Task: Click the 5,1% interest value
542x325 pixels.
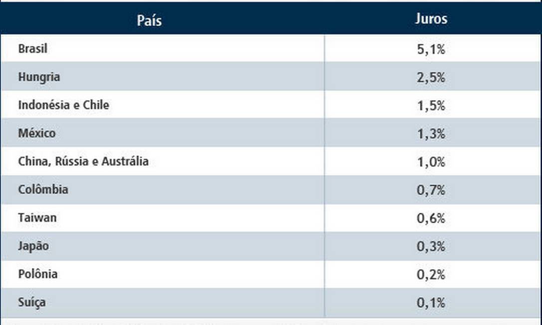Action: (431, 49)
